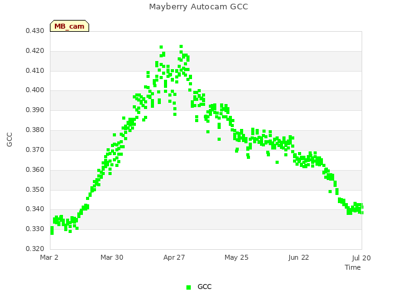Click the 0.340 y-axis value
The image size is (399, 299).
tap(35, 209)
